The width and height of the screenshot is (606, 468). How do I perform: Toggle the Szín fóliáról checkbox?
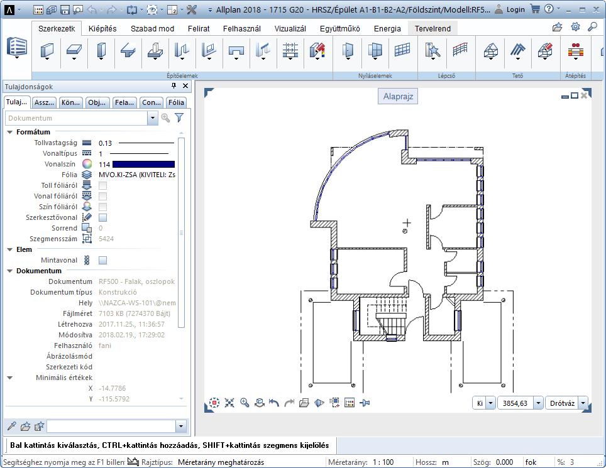pyautogui.click(x=102, y=207)
